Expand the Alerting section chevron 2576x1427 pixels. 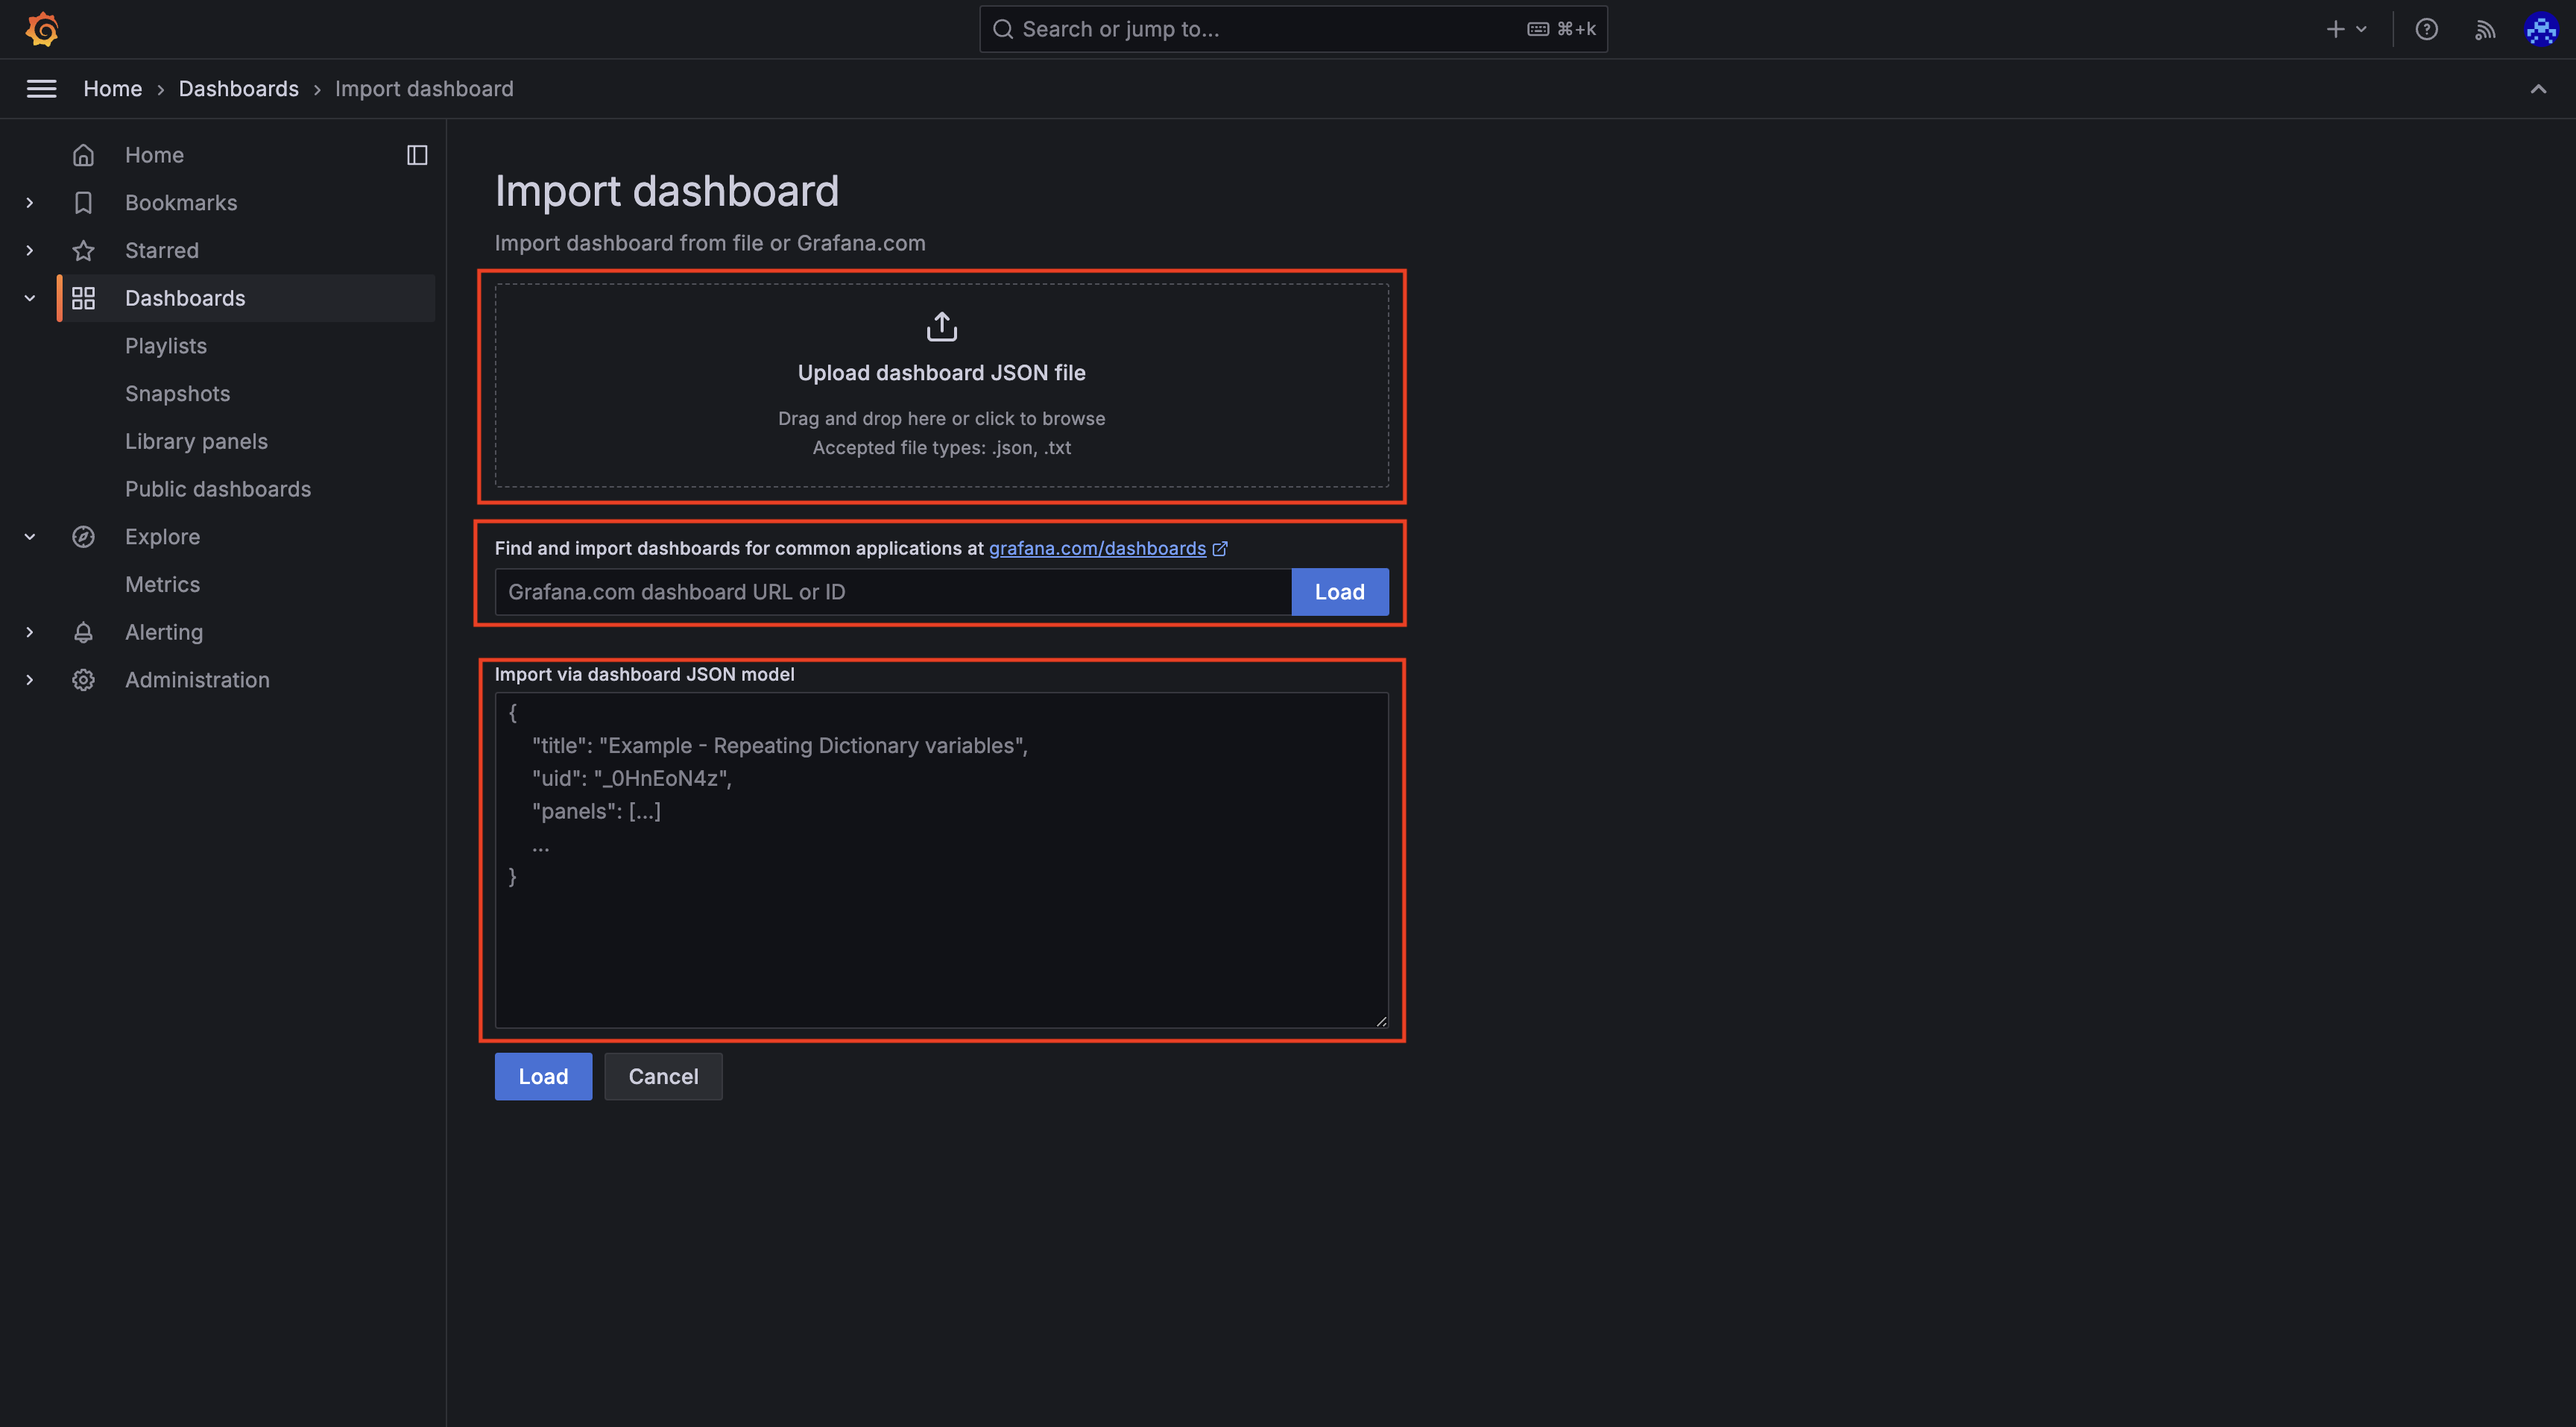coord(30,632)
